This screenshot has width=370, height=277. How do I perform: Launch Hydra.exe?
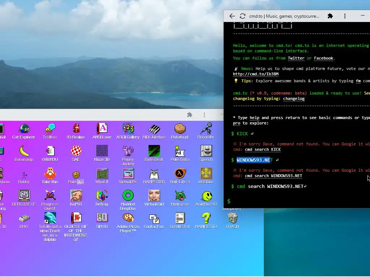[180, 198]
